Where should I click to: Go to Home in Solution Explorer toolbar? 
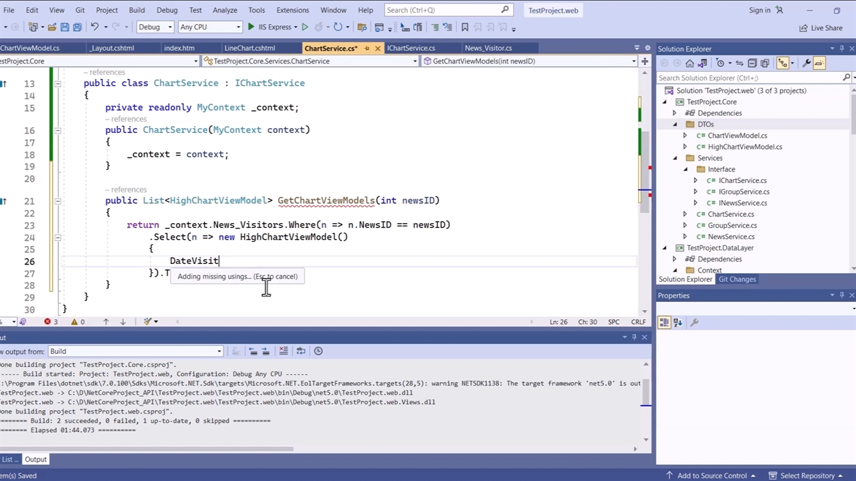pos(689,63)
